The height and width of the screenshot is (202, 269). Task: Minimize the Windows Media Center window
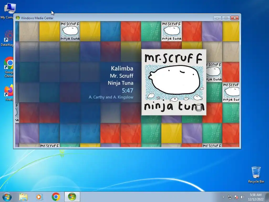point(217,18)
